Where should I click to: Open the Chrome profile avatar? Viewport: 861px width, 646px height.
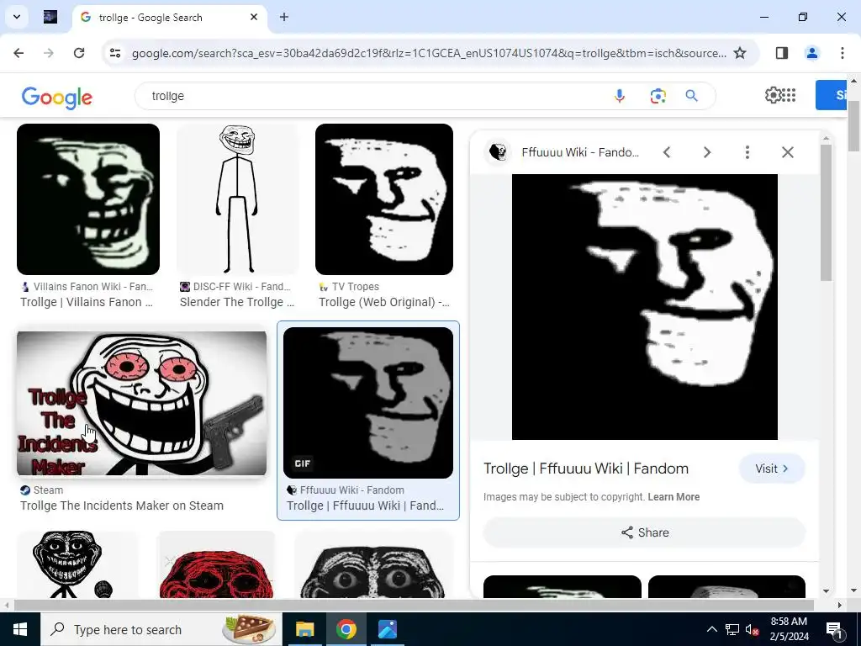click(811, 53)
